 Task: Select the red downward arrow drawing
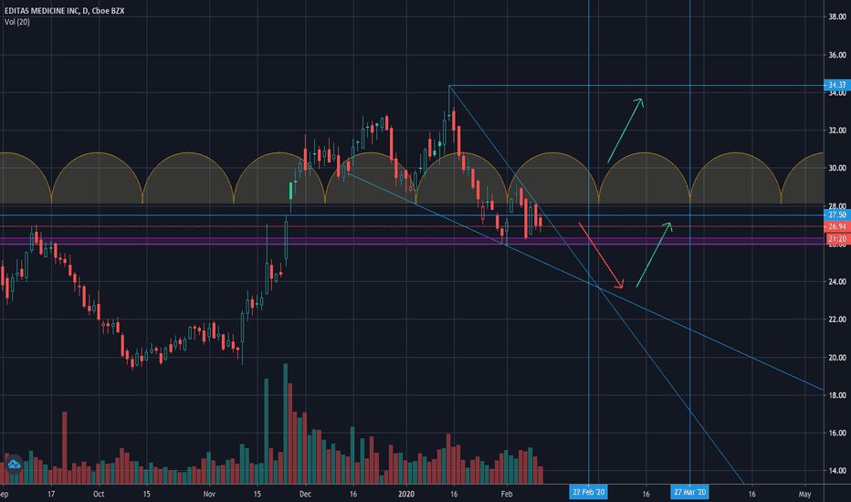601,255
